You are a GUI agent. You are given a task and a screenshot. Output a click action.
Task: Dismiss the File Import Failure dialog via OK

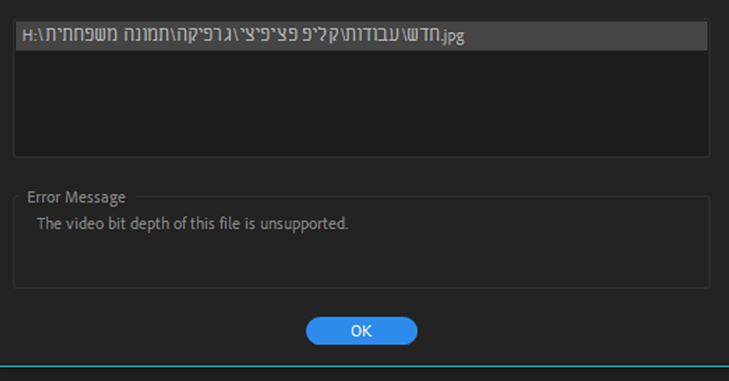361,331
